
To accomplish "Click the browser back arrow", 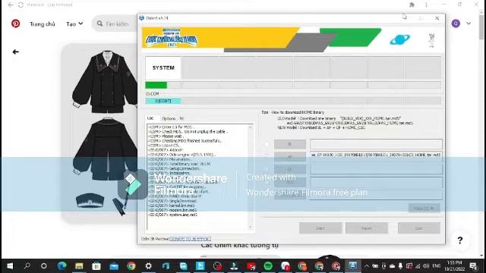I will 11,5.
